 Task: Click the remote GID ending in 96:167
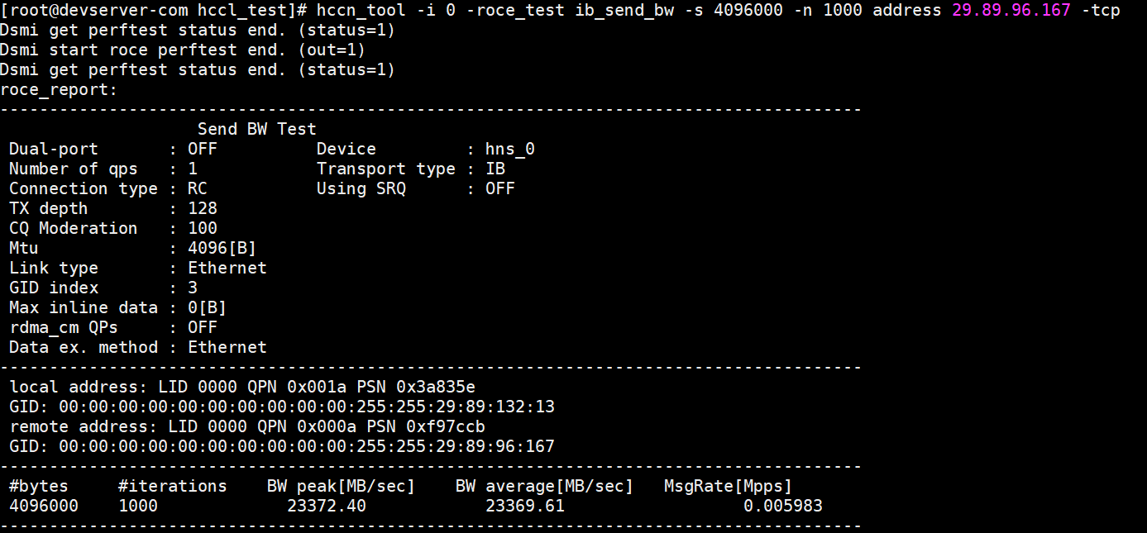click(x=306, y=446)
